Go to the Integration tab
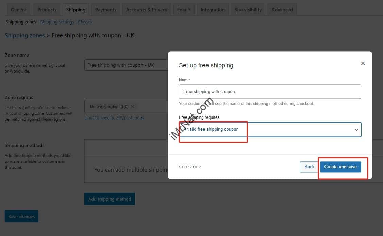The width and height of the screenshot is (383, 236). coord(213,10)
